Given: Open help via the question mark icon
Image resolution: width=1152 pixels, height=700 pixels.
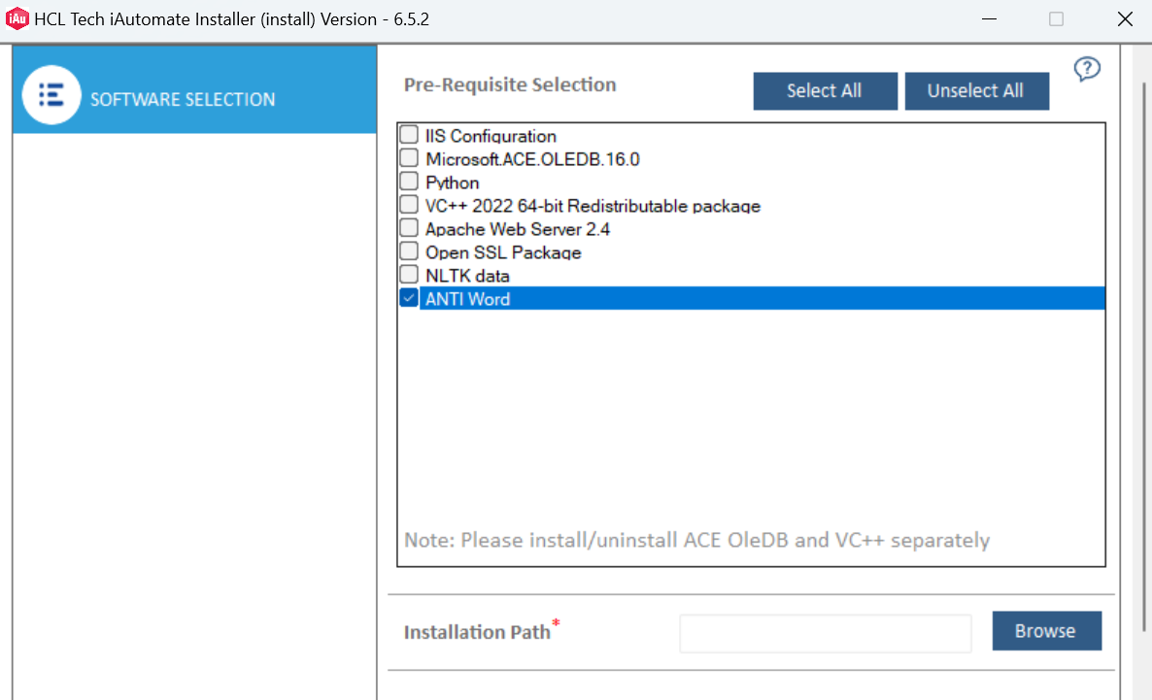Looking at the screenshot, I should point(1087,69).
